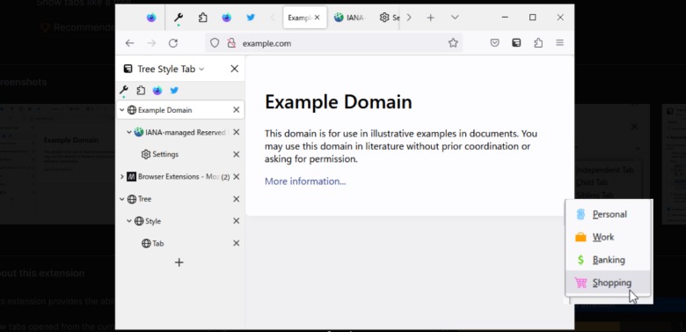Select the pinned wrench tab in tab bar
686x332 pixels.
coord(179,18)
